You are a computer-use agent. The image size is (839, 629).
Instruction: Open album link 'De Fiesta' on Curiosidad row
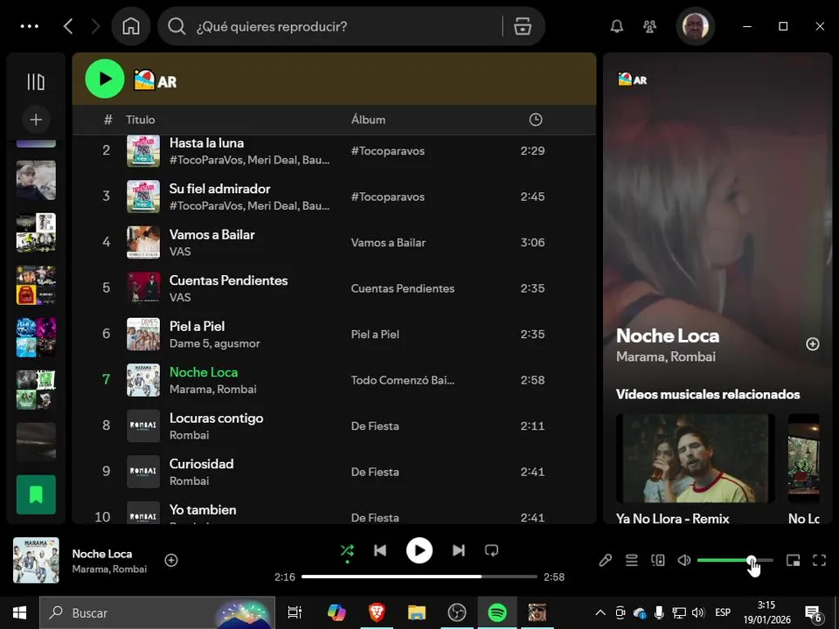[x=375, y=472]
